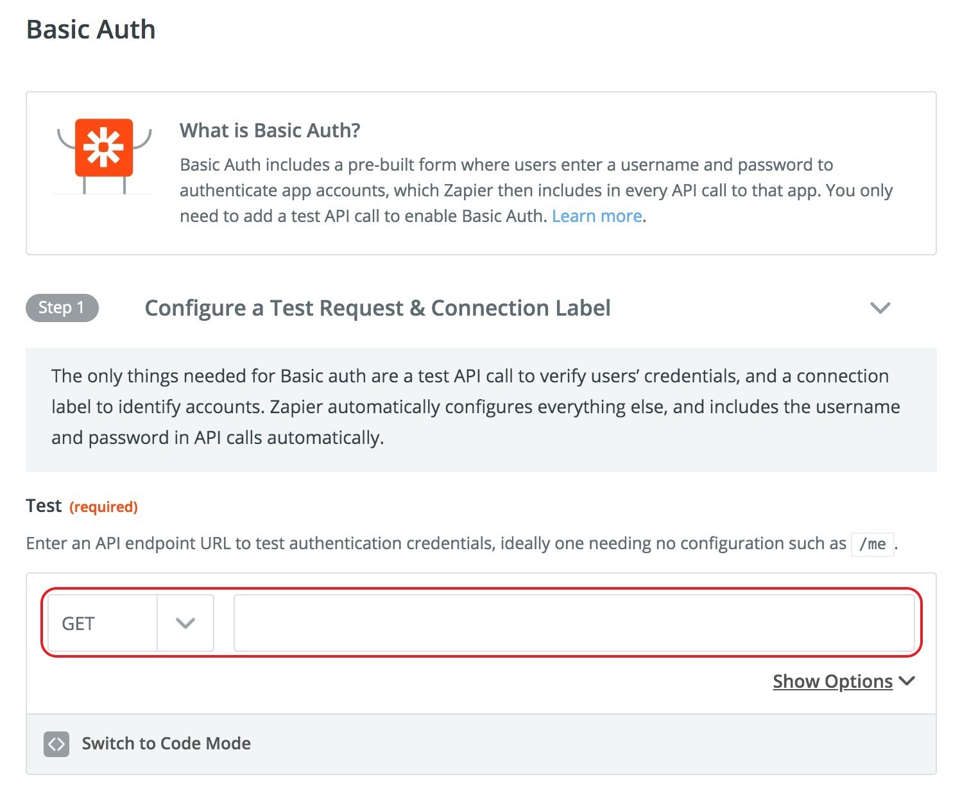Open the Learn more link
The image size is (969, 802).
[597, 216]
